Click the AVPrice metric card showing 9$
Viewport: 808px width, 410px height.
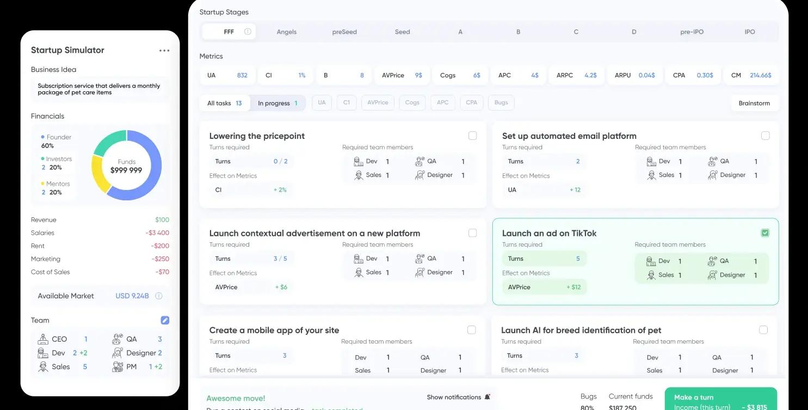(402, 75)
